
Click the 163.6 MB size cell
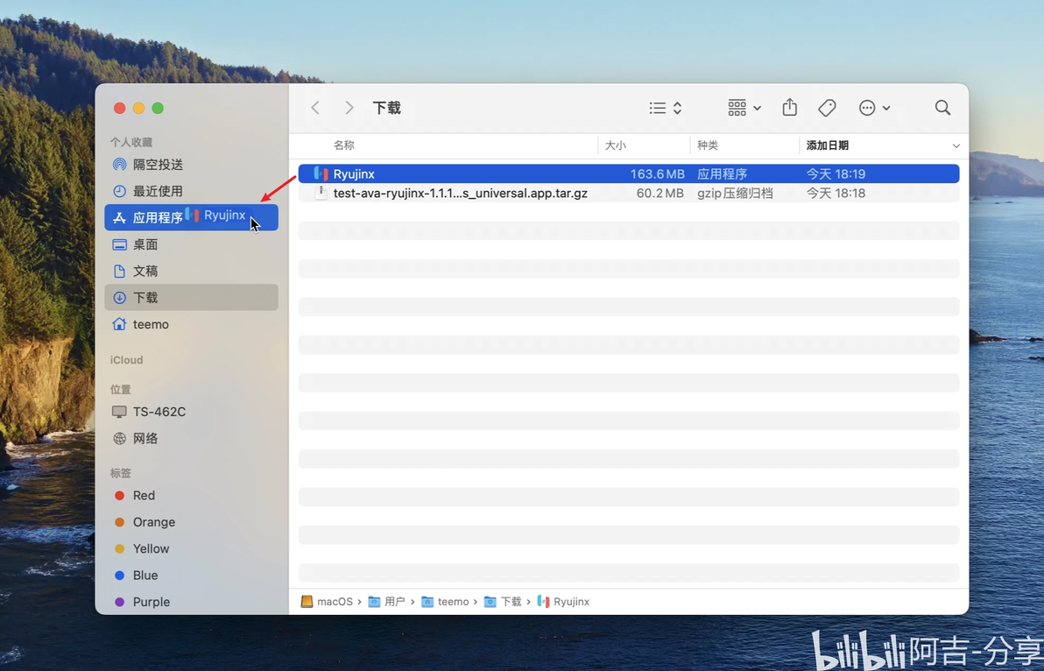click(657, 173)
